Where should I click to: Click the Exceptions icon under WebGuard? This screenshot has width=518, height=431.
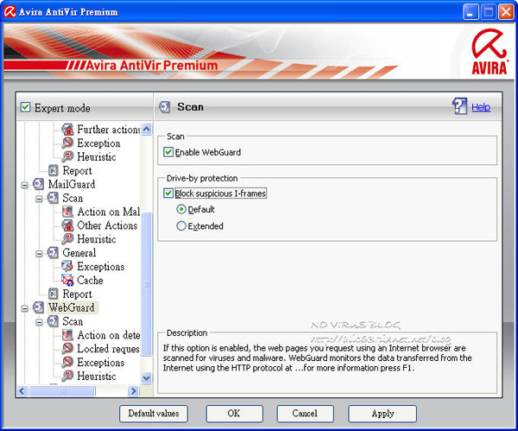pos(67,362)
